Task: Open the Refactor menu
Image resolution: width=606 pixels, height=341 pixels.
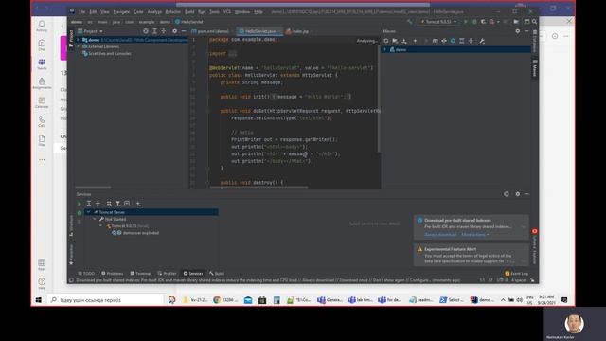Action: pos(172,12)
